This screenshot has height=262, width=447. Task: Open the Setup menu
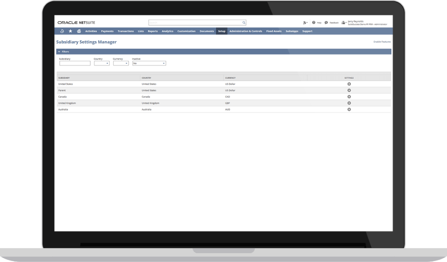[x=222, y=31]
